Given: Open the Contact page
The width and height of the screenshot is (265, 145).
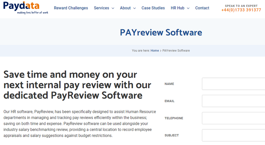Looking at the screenshot, I should 202,8.
